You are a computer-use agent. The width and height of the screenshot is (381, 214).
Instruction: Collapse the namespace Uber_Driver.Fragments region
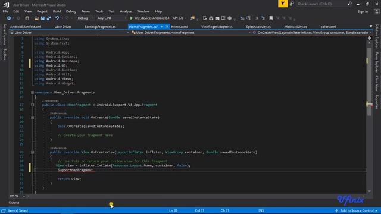click(x=32, y=93)
